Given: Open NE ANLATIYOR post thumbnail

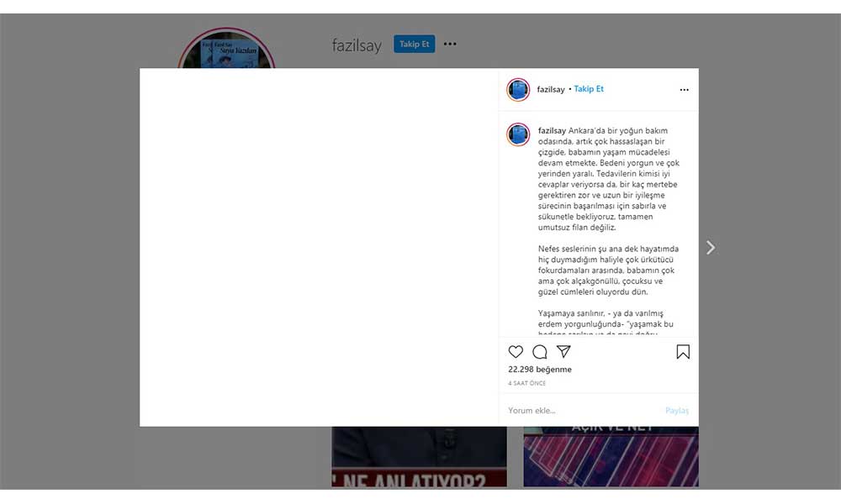Looking at the screenshot, I should [419, 457].
